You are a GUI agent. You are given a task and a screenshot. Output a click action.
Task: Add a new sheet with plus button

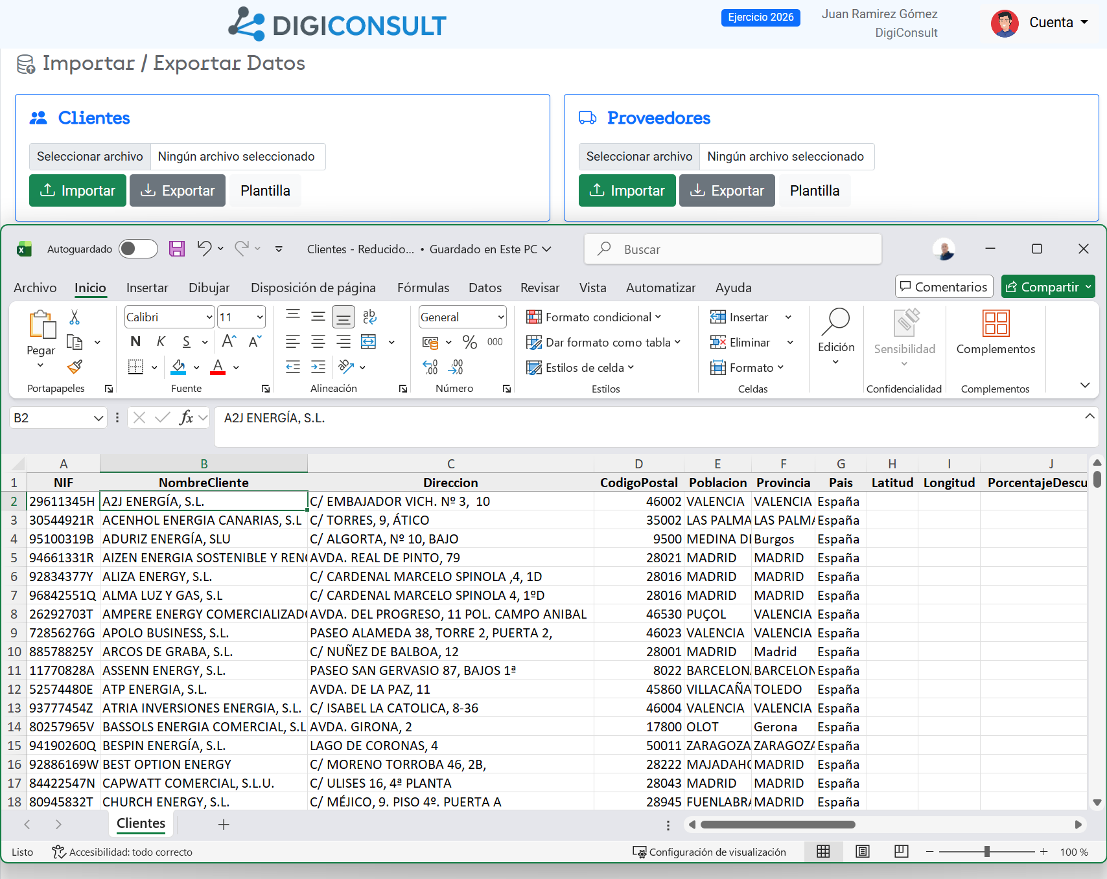224,824
